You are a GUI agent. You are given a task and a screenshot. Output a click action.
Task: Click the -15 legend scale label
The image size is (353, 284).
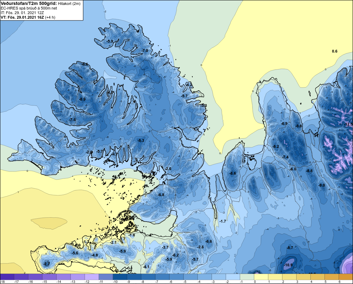(x=44, y=282)
